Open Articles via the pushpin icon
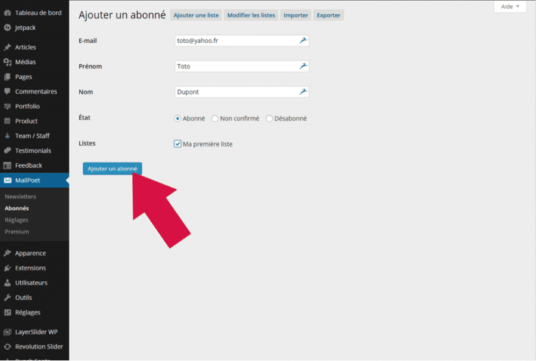This screenshot has width=536, height=361. pyautogui.click(x=7, y=48)
